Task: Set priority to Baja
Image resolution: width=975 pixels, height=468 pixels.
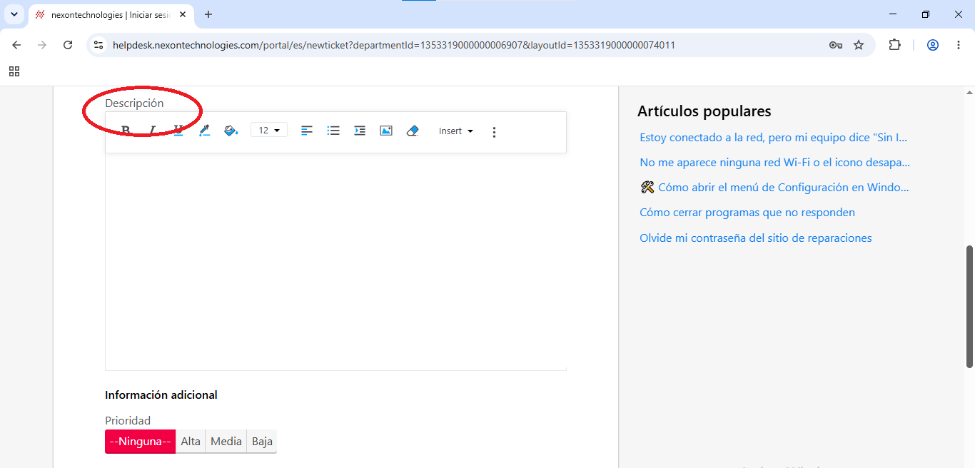Action: click(262, 442)
